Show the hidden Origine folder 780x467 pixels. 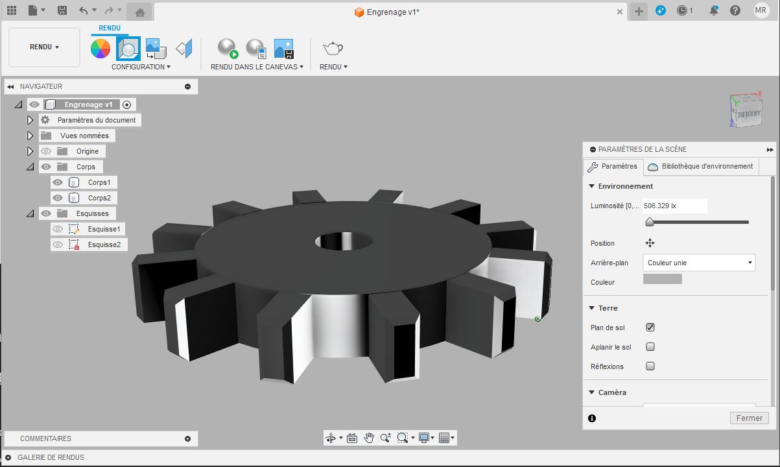(x=46, y=151)
